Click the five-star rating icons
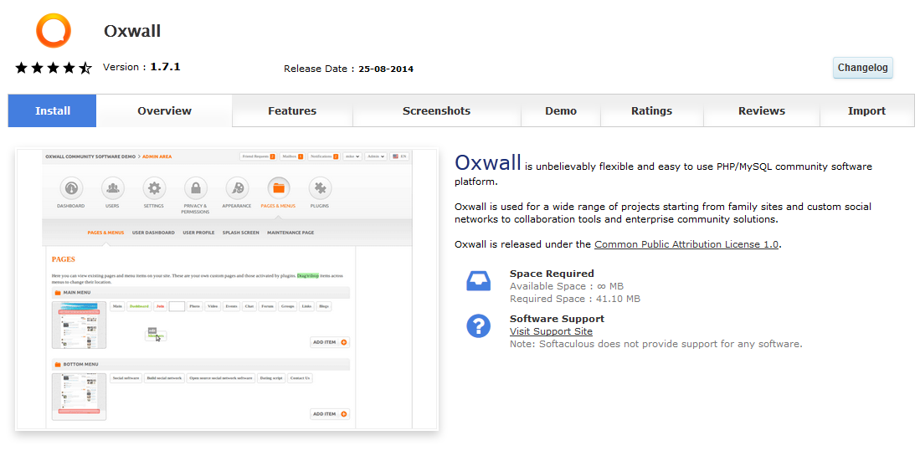 54,68
